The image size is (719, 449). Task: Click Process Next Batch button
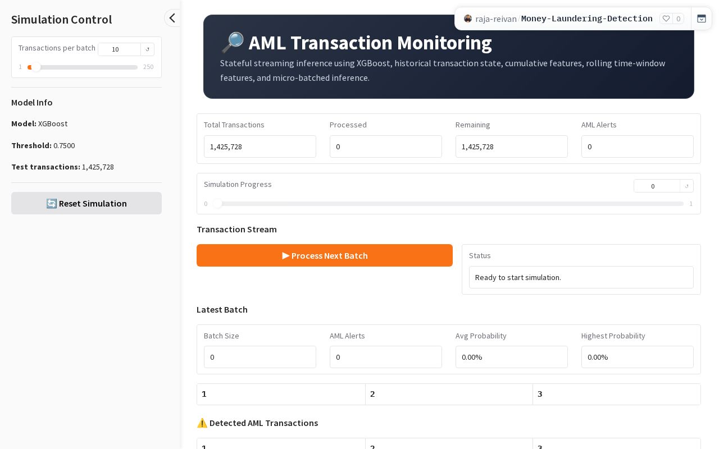(x=325, y=255)
